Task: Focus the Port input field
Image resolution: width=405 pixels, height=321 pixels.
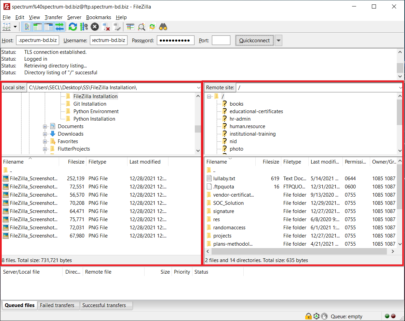Action: (x=221, y=40)
